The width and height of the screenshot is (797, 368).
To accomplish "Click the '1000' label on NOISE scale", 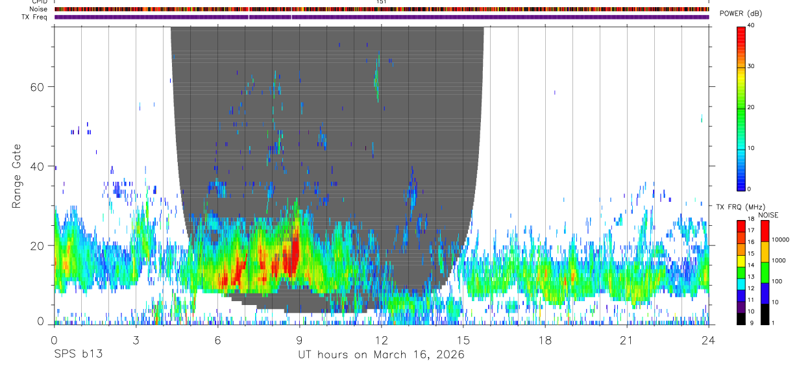I will click(779, 260).
